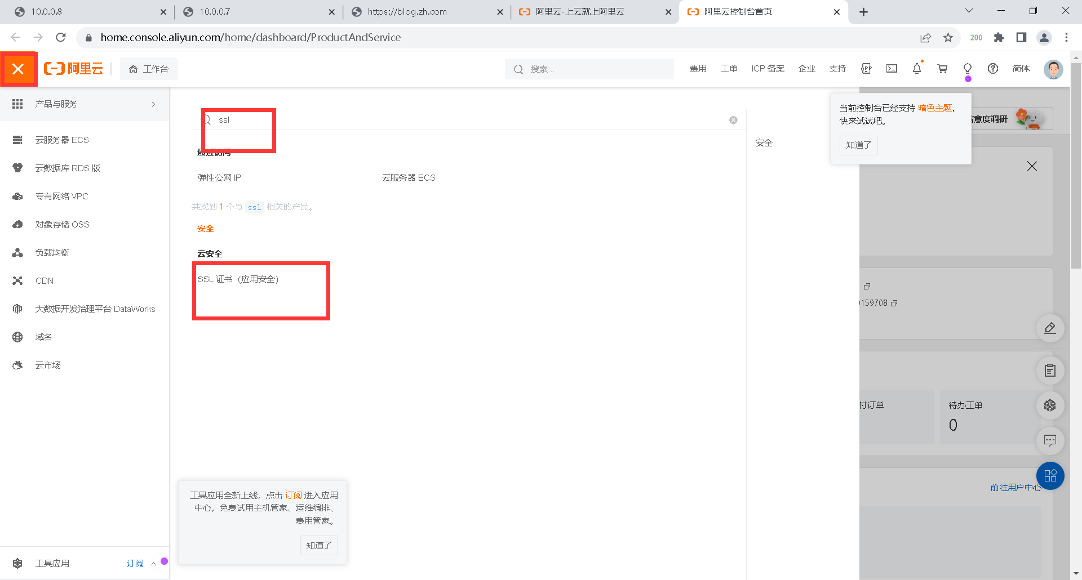The width and height of the screenshot is (1082, 580).
Task: Switch to the blog.zh.com browser tab
Action: coord(427,12)
